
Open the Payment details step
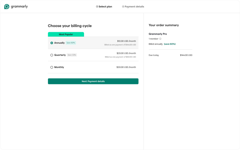click(133, 7)
